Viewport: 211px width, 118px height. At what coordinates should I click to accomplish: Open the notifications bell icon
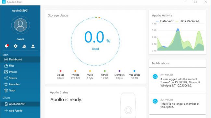(x=6, y=46)
